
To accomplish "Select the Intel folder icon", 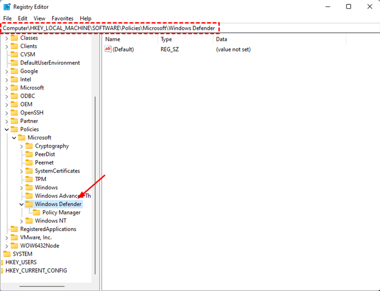I will [x=14, y=79].
